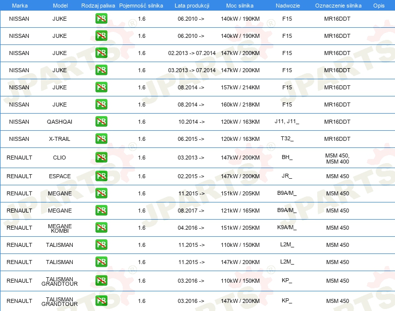395x311 pixels.
Task: Click the '160kW / 218KM' power value
Action: point(240,105)
